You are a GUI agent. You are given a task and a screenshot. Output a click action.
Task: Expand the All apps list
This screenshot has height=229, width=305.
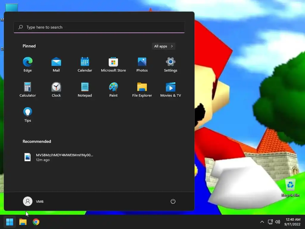click(x=164, y=46)
